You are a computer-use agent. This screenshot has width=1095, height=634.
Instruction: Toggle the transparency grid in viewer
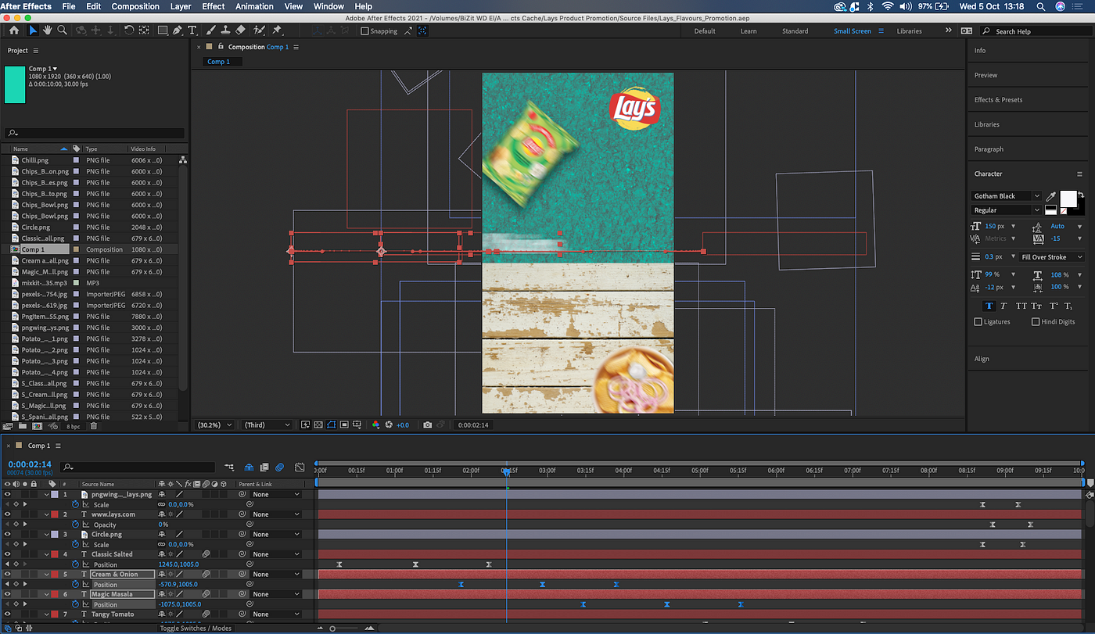coord(318,424)
